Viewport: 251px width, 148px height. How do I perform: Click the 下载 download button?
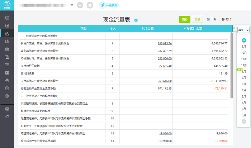(x=212, y=19)
